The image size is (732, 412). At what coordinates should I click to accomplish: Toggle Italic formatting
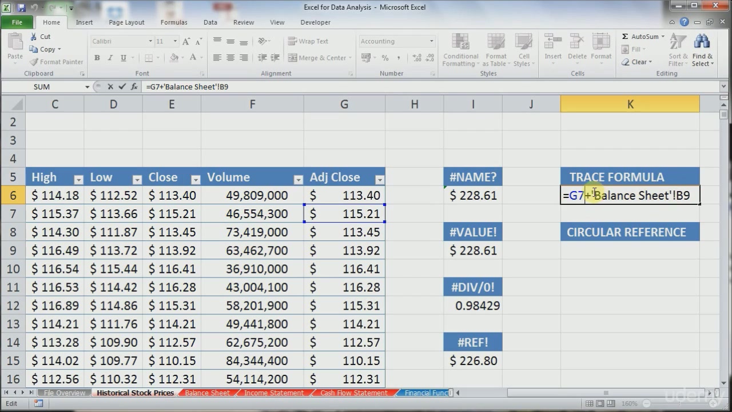point(110,58)
